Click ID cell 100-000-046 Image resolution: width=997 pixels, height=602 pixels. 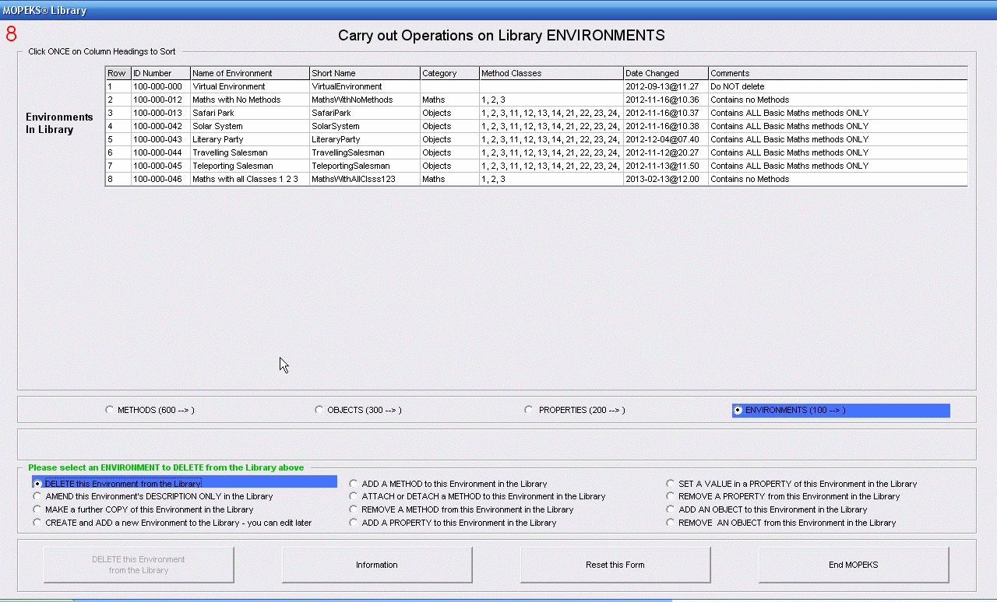[x=160, y=179]
